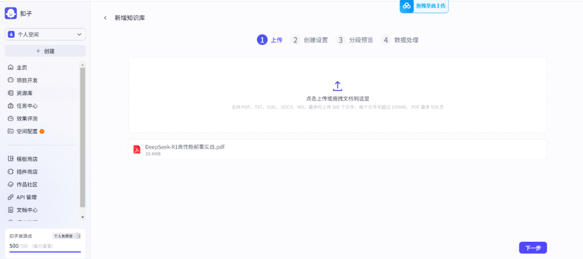Click the 拖拽至此上传 cloud widget

[424, 6]
